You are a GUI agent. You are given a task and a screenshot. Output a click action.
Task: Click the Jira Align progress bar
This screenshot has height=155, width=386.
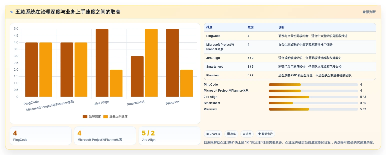point(313,97)
